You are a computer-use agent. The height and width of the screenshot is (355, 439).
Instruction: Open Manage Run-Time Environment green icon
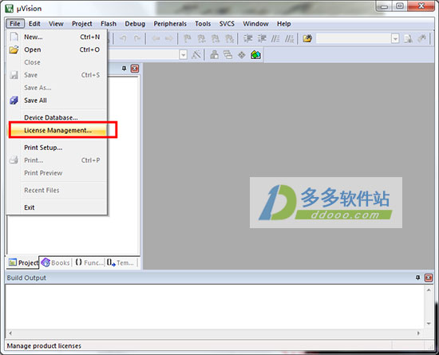(x=255, y=55)
